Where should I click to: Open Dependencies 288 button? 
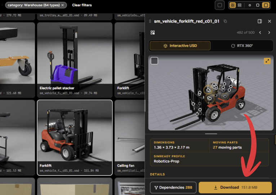point(173,187)
